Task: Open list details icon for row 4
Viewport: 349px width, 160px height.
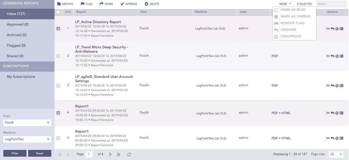Action: [x=342, y=113]
